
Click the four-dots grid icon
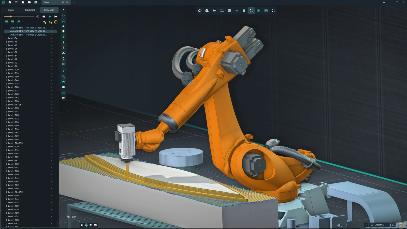point(273,11)
